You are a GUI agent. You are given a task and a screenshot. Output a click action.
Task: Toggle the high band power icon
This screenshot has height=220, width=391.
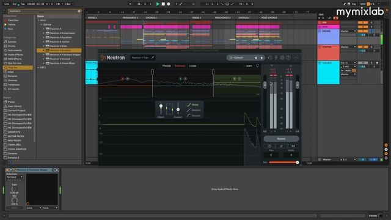point(234,79)
